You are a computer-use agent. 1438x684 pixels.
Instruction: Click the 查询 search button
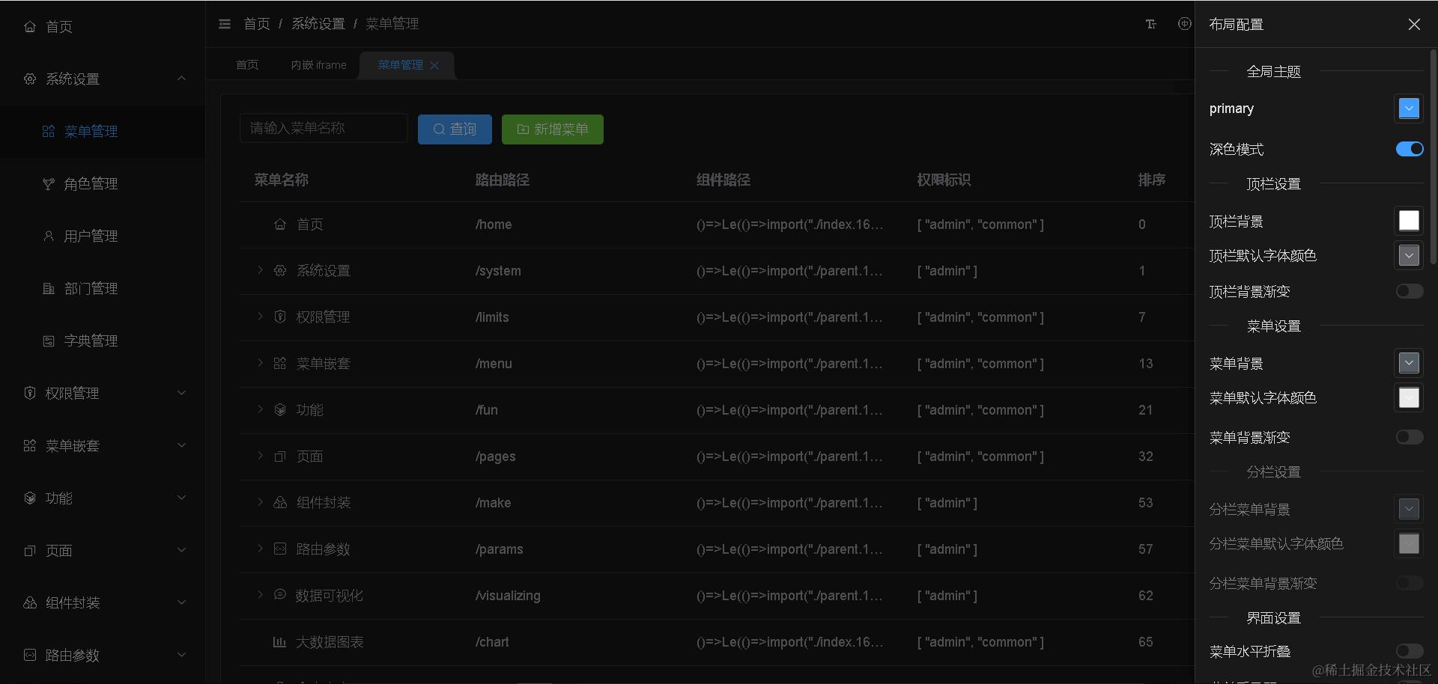tap(455, 129)
